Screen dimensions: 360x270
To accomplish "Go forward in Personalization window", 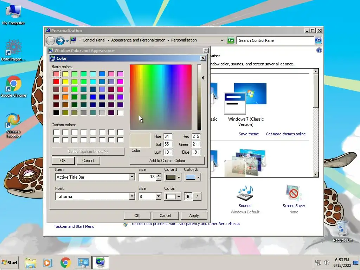I will (x=60, y=41).
